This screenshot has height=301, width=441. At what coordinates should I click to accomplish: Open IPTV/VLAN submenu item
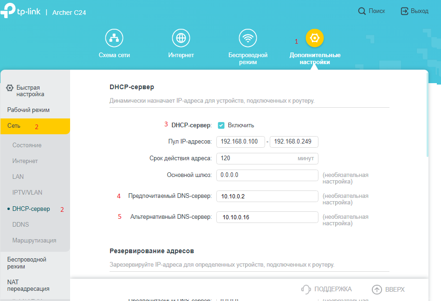pyautogui.click(x=27, y=192)
